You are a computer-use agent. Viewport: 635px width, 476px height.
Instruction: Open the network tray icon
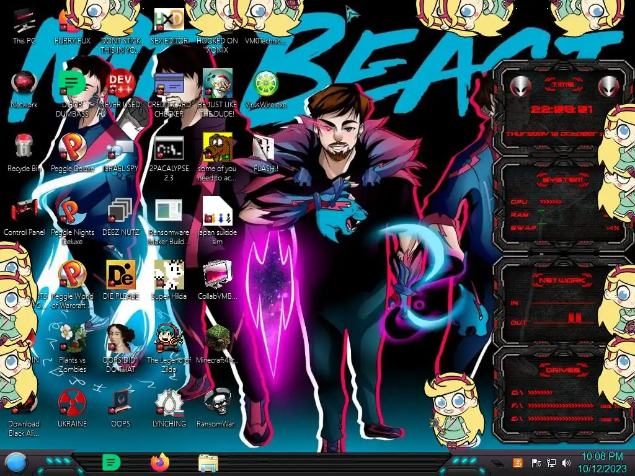[551, 462]
